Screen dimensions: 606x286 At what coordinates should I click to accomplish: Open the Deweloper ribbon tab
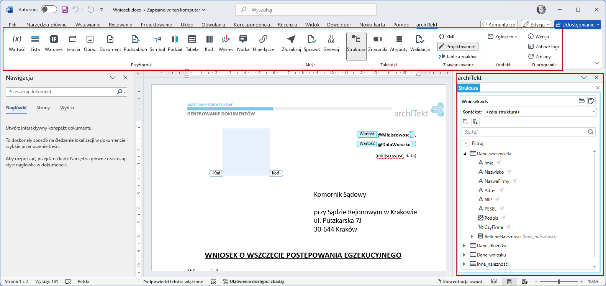tap(339, 25)
